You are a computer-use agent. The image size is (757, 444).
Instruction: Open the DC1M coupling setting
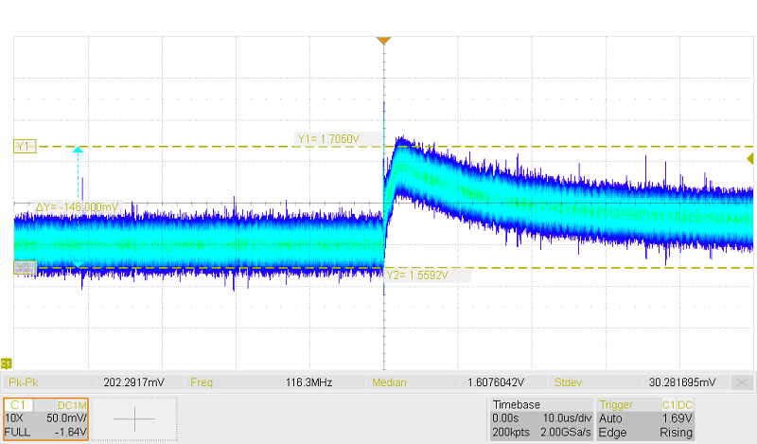tap(72, 404)
